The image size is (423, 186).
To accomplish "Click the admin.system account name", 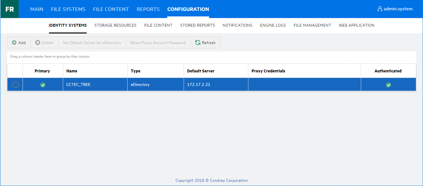I will click(398, 9).
